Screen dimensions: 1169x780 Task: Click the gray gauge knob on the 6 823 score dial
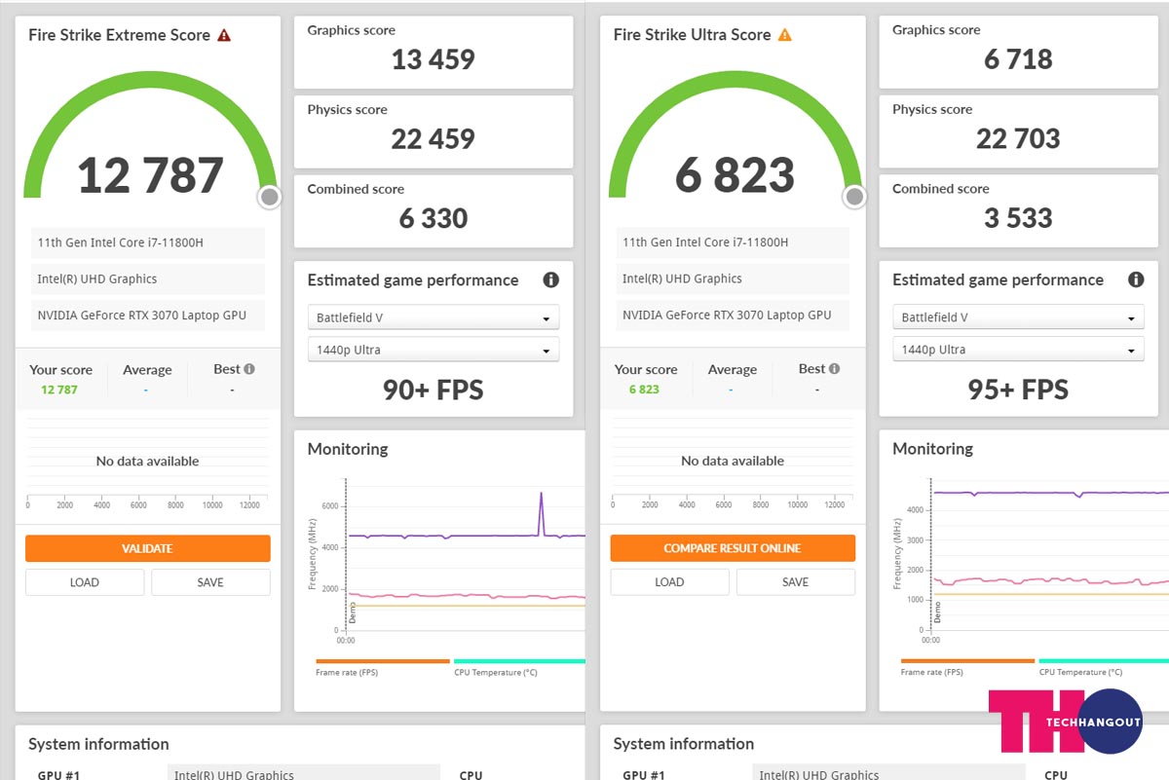(854, 198)
